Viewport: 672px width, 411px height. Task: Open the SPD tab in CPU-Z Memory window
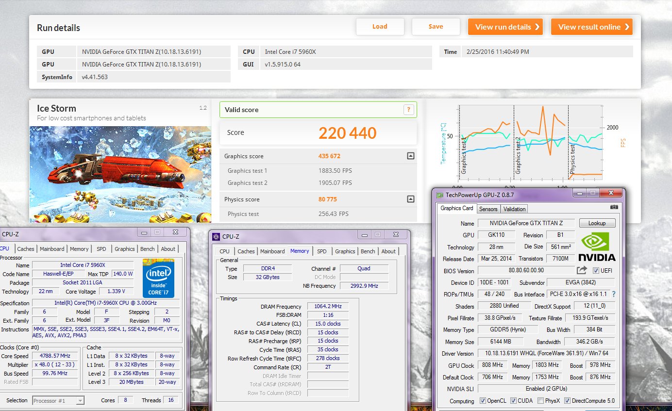[x=322, y=251]
